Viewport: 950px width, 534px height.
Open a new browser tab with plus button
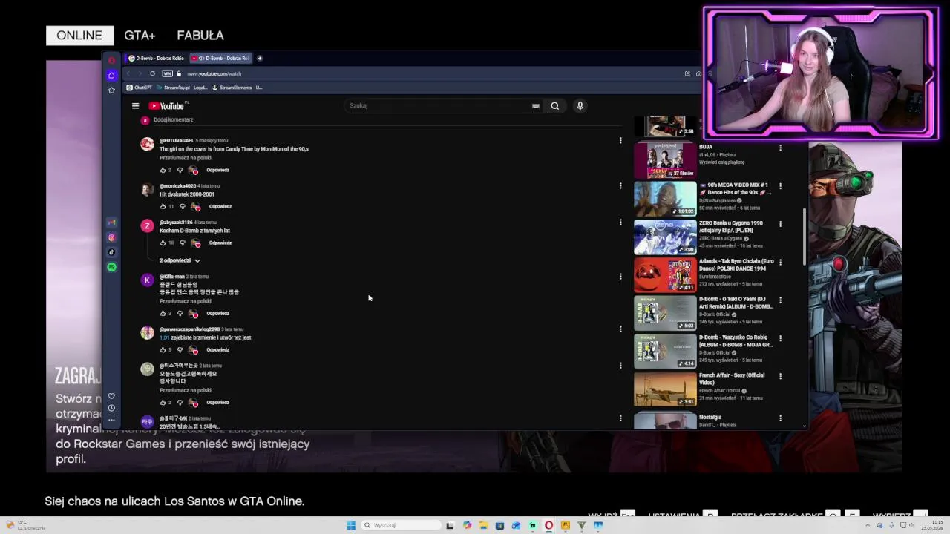[x=259, y=58]
